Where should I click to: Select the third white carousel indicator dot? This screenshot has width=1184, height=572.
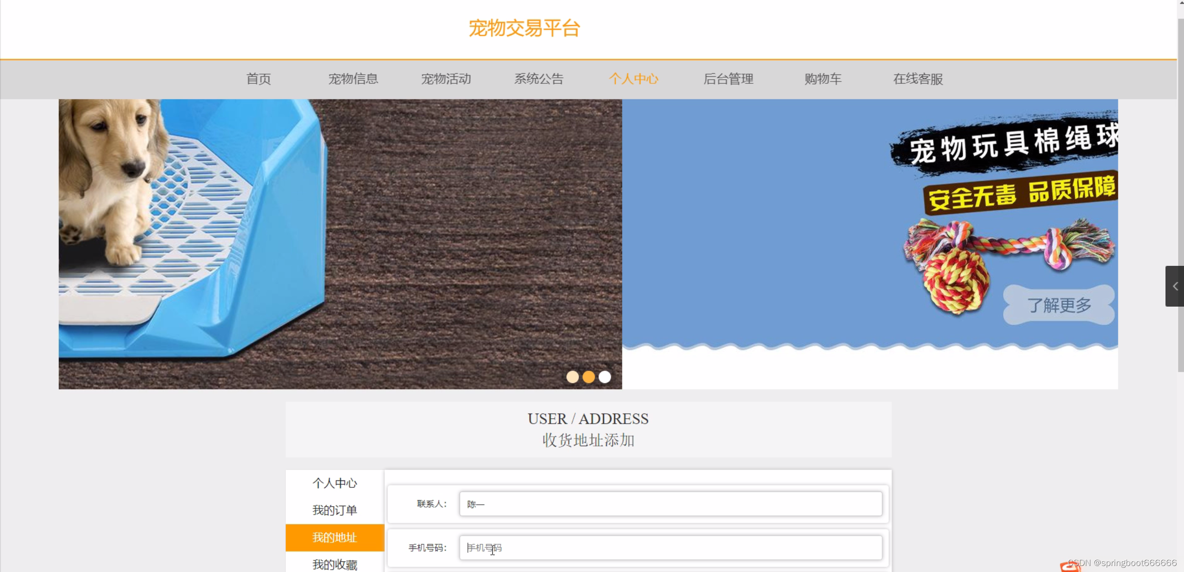tap(604, 377)
